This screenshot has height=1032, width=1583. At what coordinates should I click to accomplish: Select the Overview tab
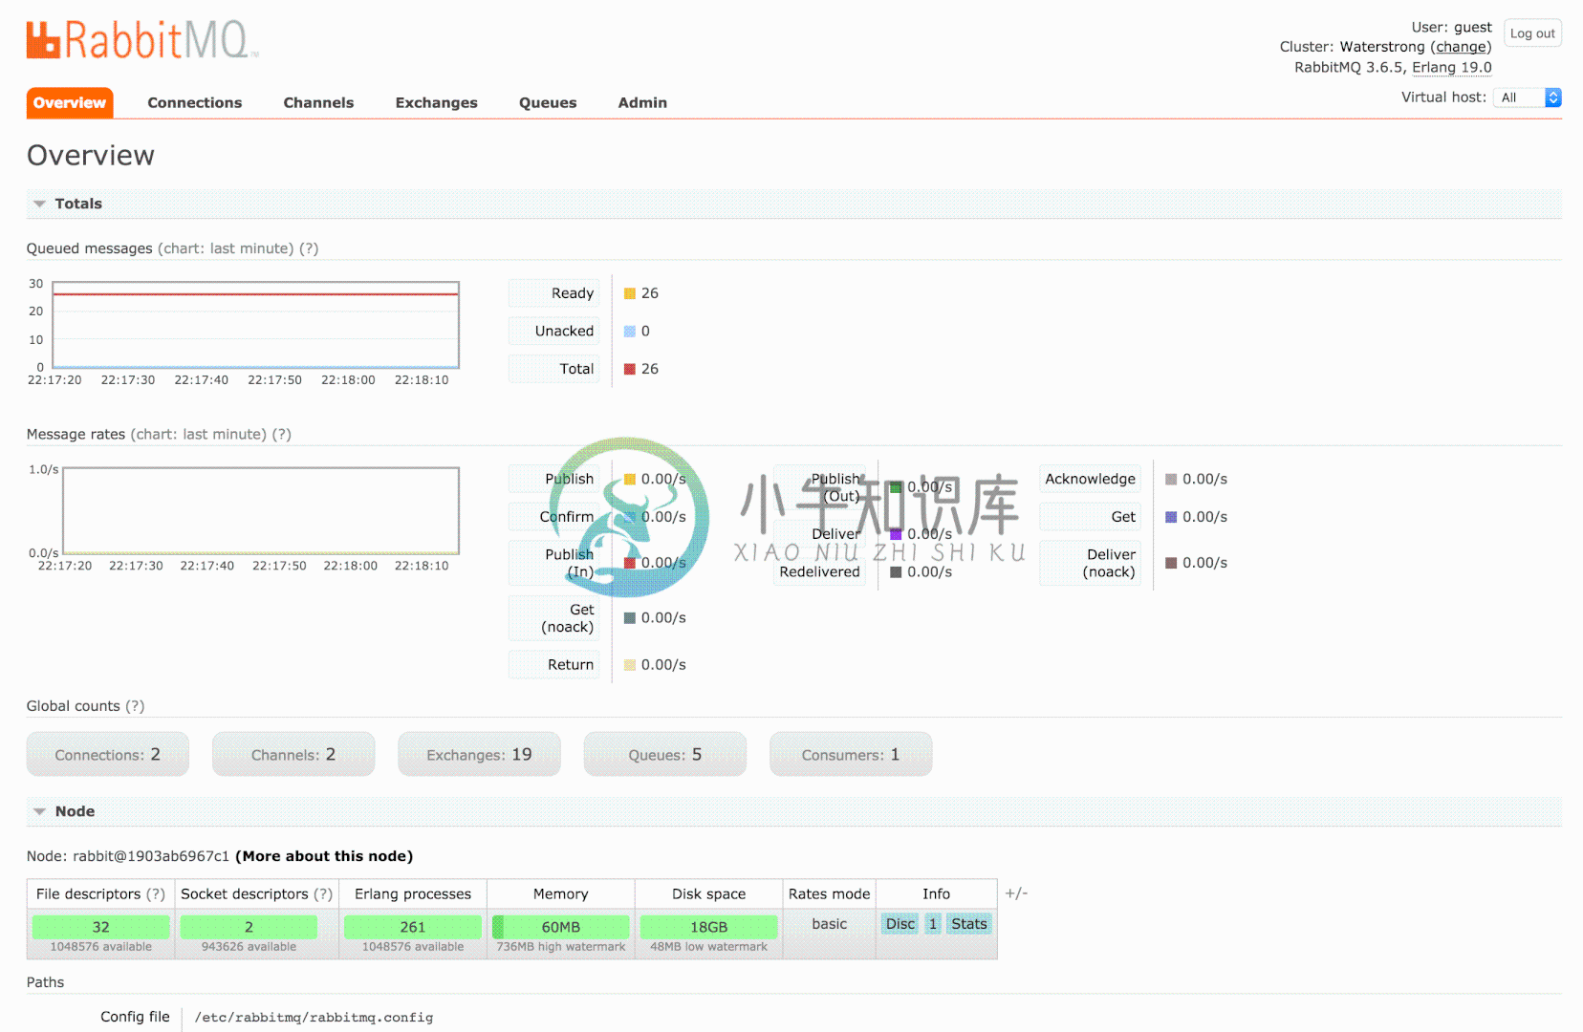(x=70, y=103)
